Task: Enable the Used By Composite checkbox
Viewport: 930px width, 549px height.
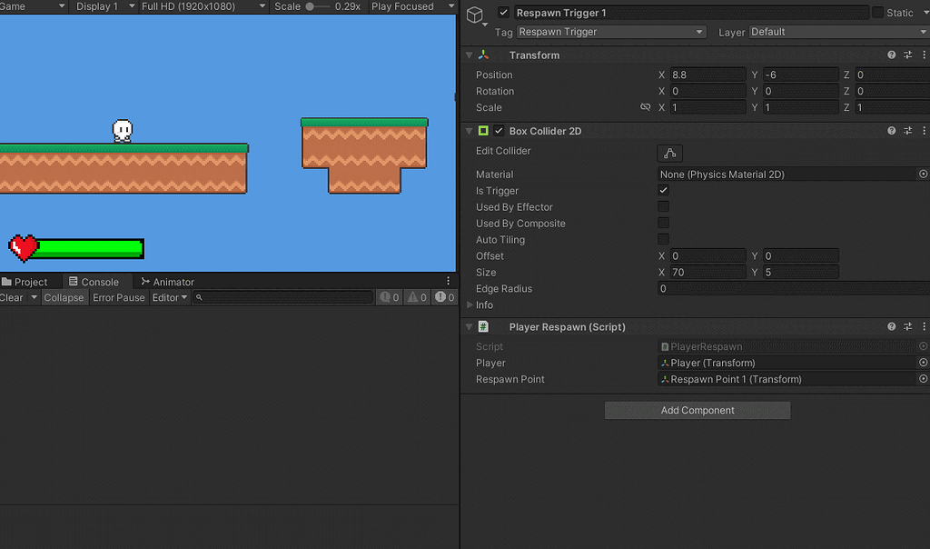Action: point(663,224)
